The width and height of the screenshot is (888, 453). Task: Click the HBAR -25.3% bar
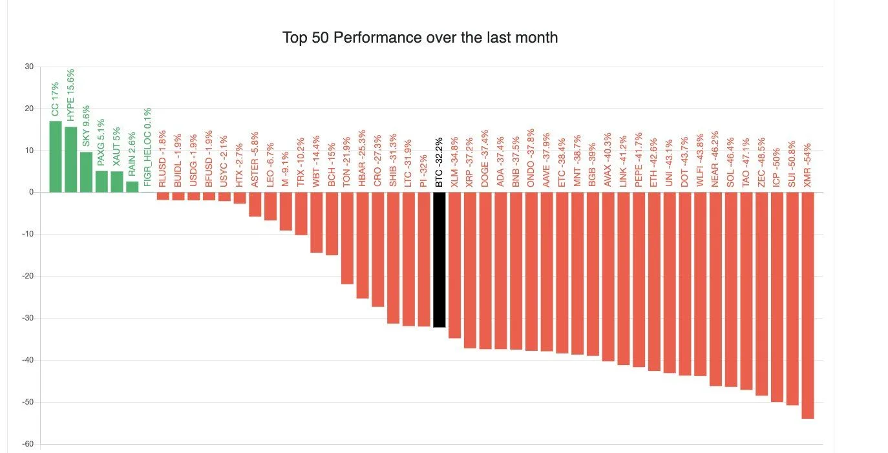(x=363, y=245)
